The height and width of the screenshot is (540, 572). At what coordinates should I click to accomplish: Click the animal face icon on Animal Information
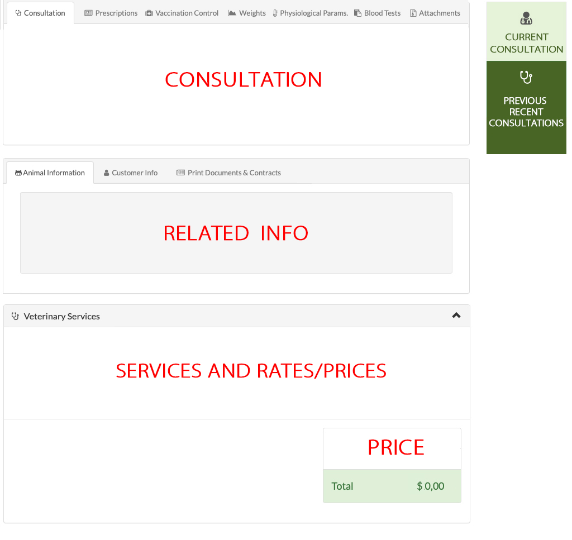tap(18, 173)
